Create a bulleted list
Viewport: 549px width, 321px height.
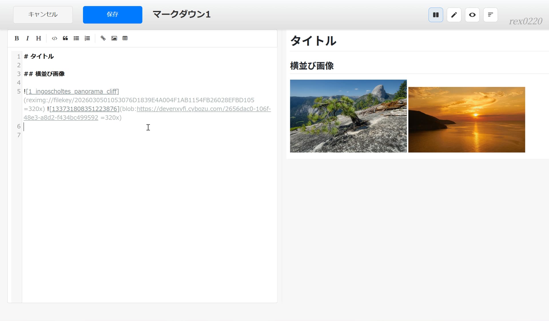click(x=76, y=38)
